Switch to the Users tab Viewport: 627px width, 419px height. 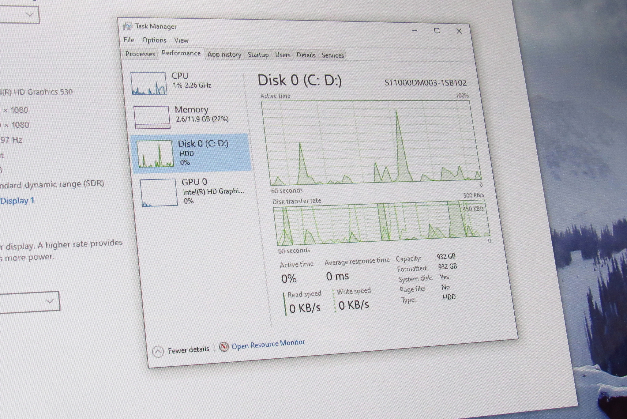pyautogui.click(x=282, y=55)
